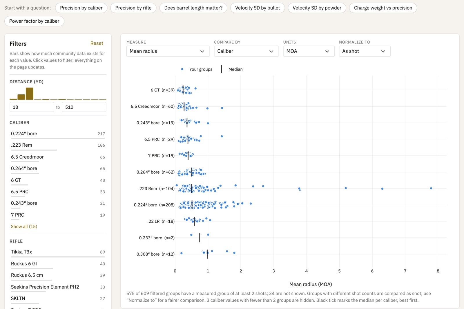Click the Median legend entry
This screenshot has width=464, height=309.
(x=232, y=69)
